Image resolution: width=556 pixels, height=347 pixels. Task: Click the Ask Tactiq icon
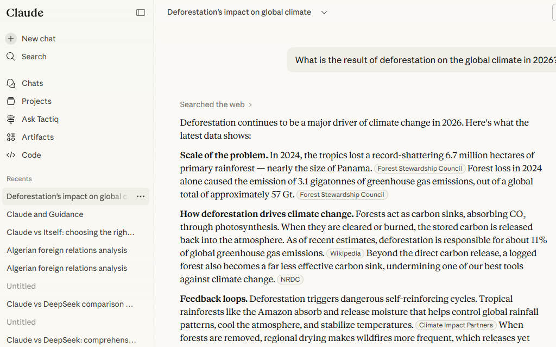click(11, 119)
